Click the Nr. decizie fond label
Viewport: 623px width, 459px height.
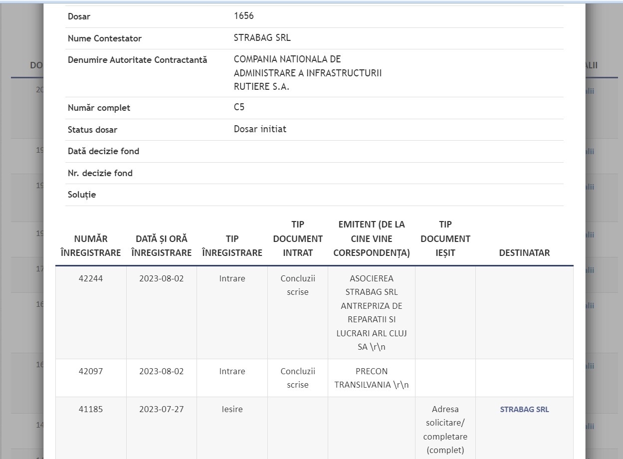tap(100, 173)
